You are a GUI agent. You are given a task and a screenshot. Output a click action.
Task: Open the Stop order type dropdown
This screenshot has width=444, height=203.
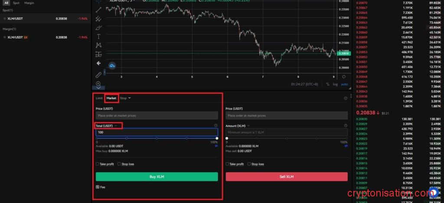click(125, 98)
